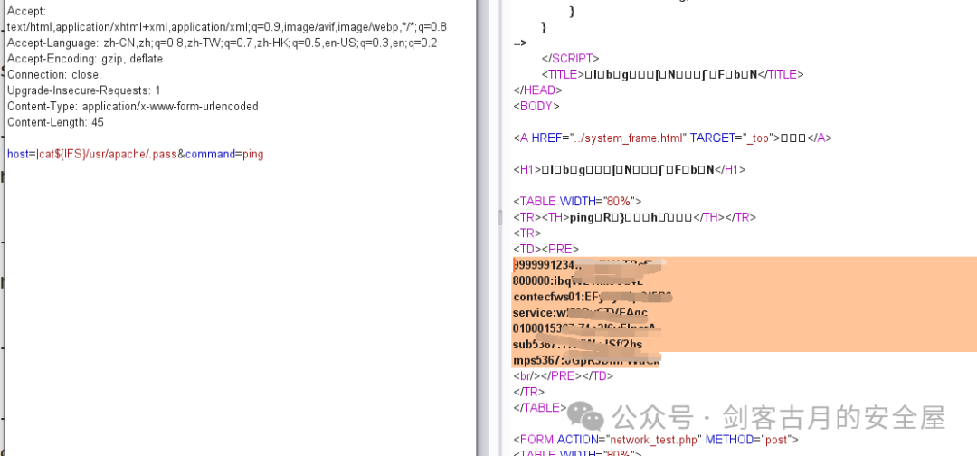The height and width of the screenshot is (456, 977).
Task: Click the <BODY> tag line
Action: (536, 106)
